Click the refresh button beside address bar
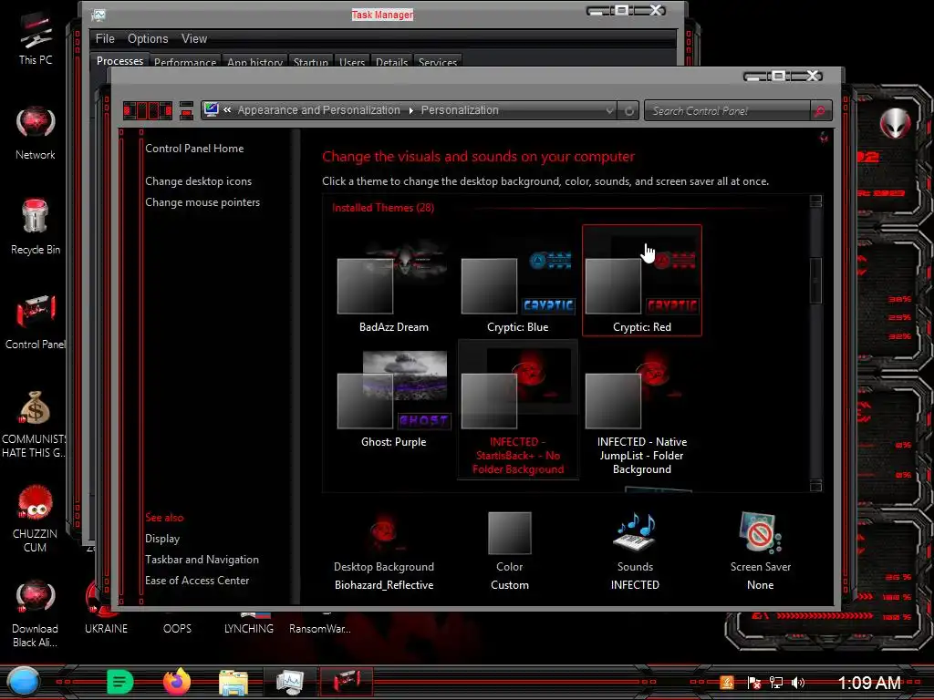This screenshot has height=700, width=934. 629,110
